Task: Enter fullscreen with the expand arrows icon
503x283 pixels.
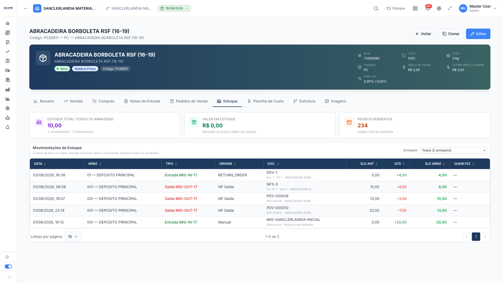Action: coord(450,8)
